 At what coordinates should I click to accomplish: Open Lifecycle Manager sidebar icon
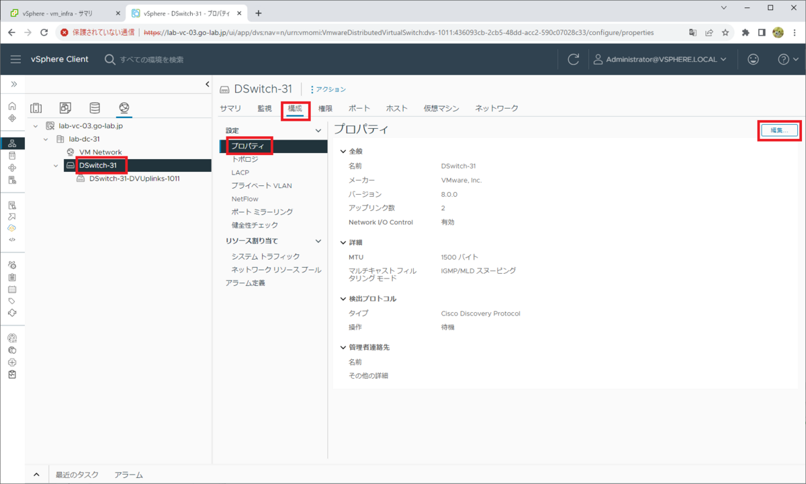(x=12, y=313)
